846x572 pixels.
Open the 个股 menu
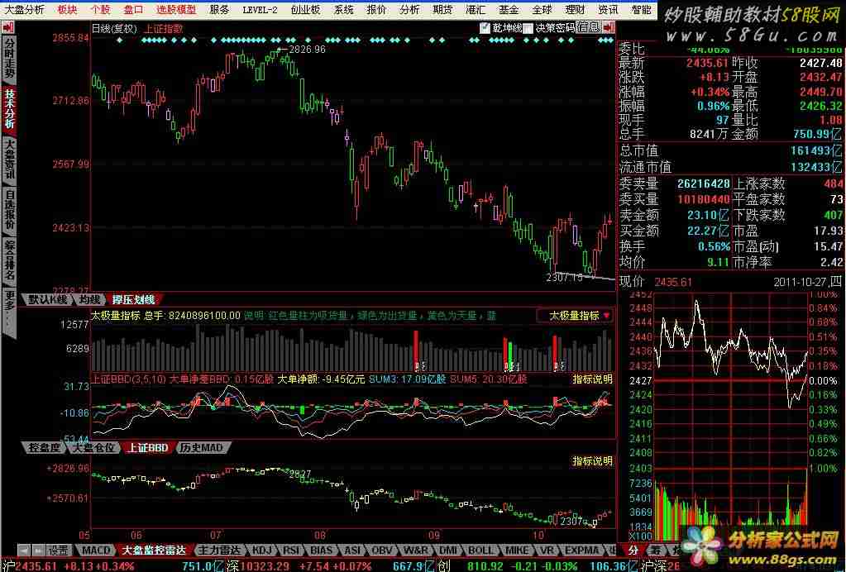coord(100,10)
